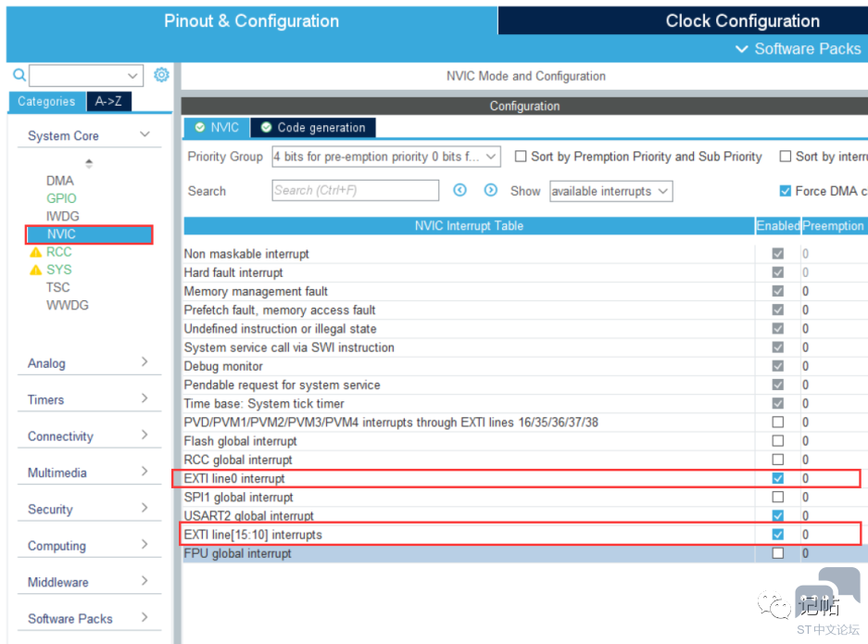This screenshot has height=644, width=868.
Task: Open the Show available interrupts dropdown
Action: [610, 191]
